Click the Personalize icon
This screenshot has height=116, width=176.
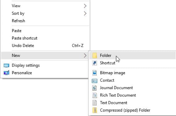pos(6,73)
